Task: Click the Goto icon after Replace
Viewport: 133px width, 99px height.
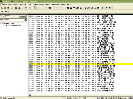Action: click(x=81, y=8)
